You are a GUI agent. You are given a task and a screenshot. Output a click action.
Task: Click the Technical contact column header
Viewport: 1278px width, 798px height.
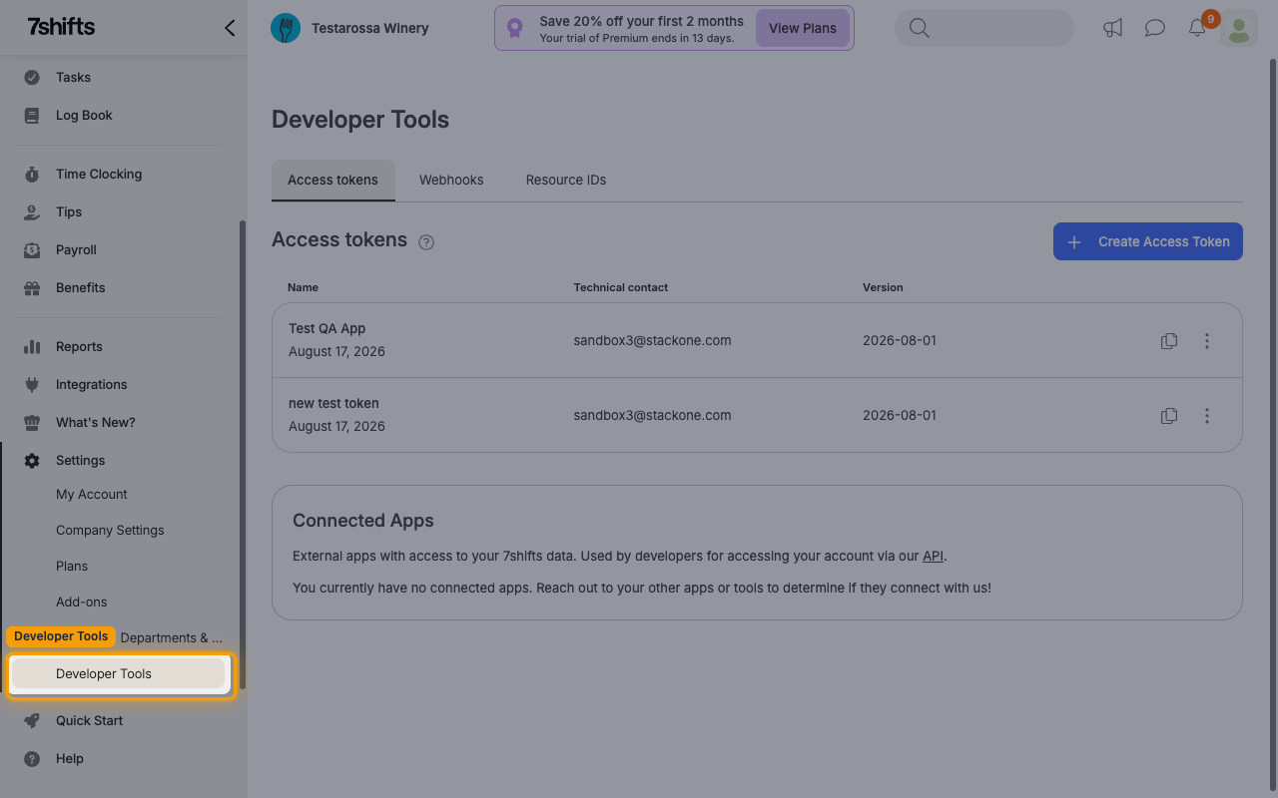click(621, 287)
